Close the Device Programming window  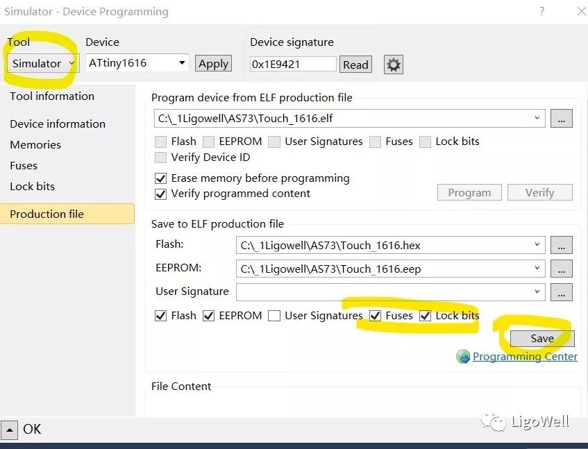pos(582,11)
